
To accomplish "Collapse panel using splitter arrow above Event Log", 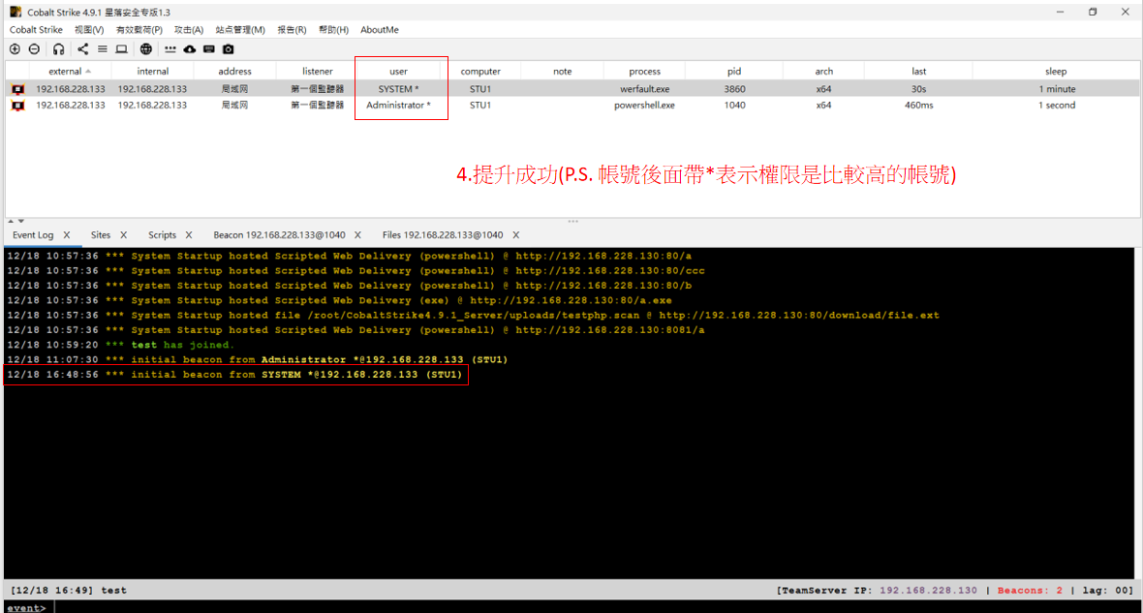I will point(11,220).
